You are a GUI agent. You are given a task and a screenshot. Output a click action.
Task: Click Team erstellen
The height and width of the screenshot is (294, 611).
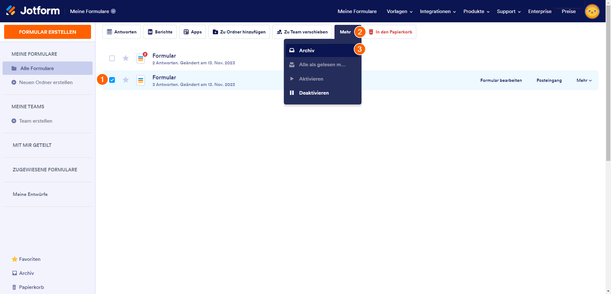click(32, 121)
